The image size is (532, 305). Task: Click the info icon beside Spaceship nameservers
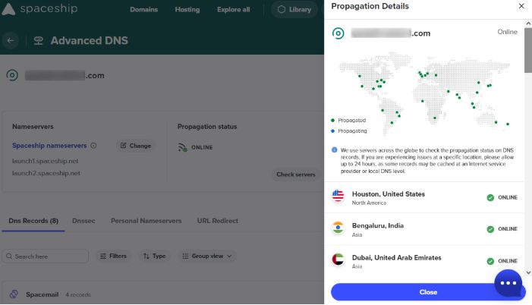pos(93,146)
